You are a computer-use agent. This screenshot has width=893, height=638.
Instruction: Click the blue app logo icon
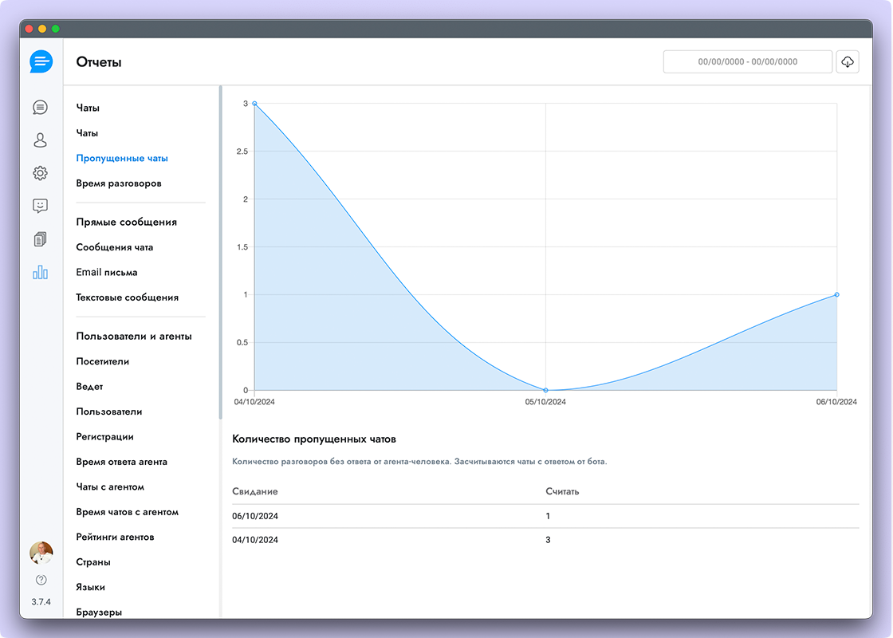point(41,61)
